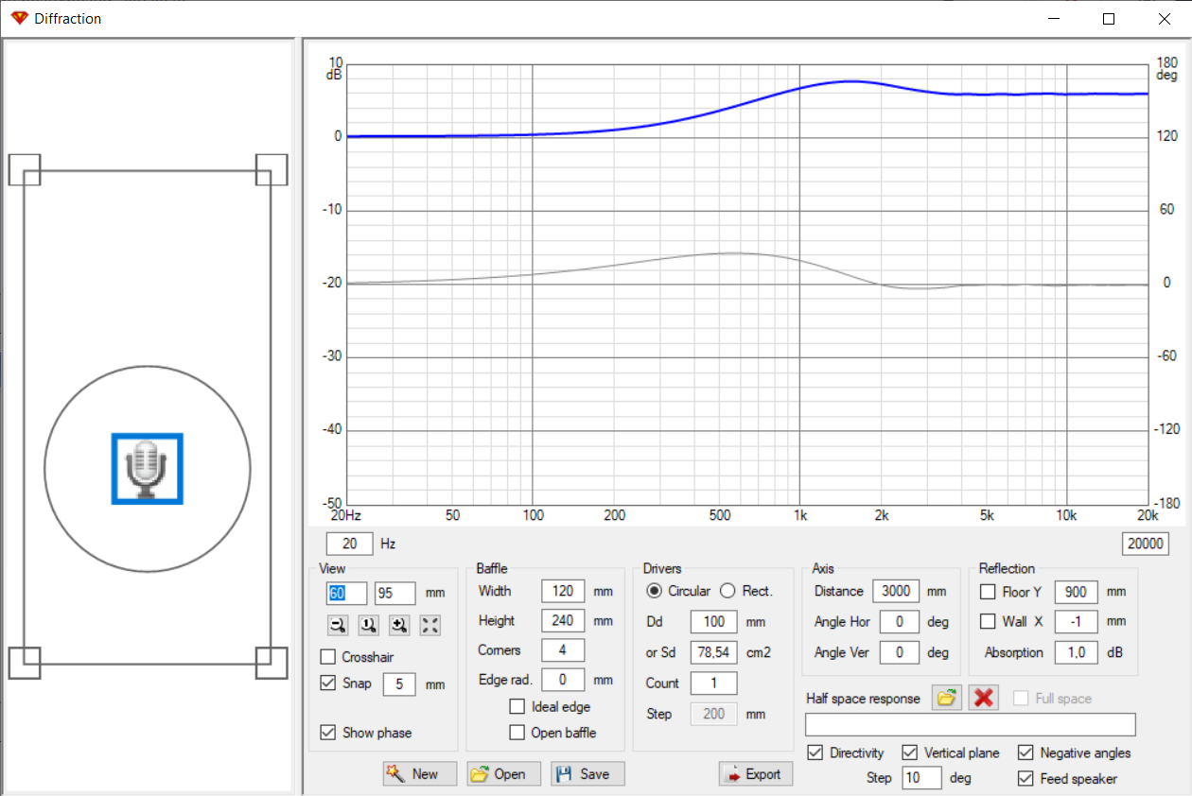This screenshot has width=1192, height=796.
Task: Click the view Y field showing 95
Action: tap(395, 593)
